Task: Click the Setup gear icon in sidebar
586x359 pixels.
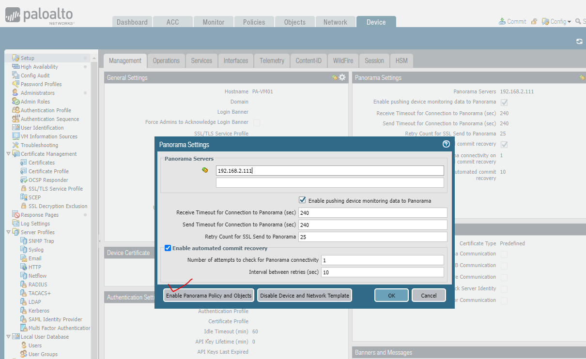Action: click(x=16, y=58)
